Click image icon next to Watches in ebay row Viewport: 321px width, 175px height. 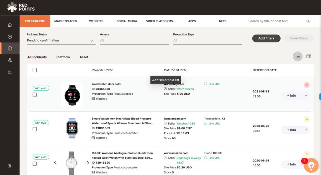[x=93, y=98]
